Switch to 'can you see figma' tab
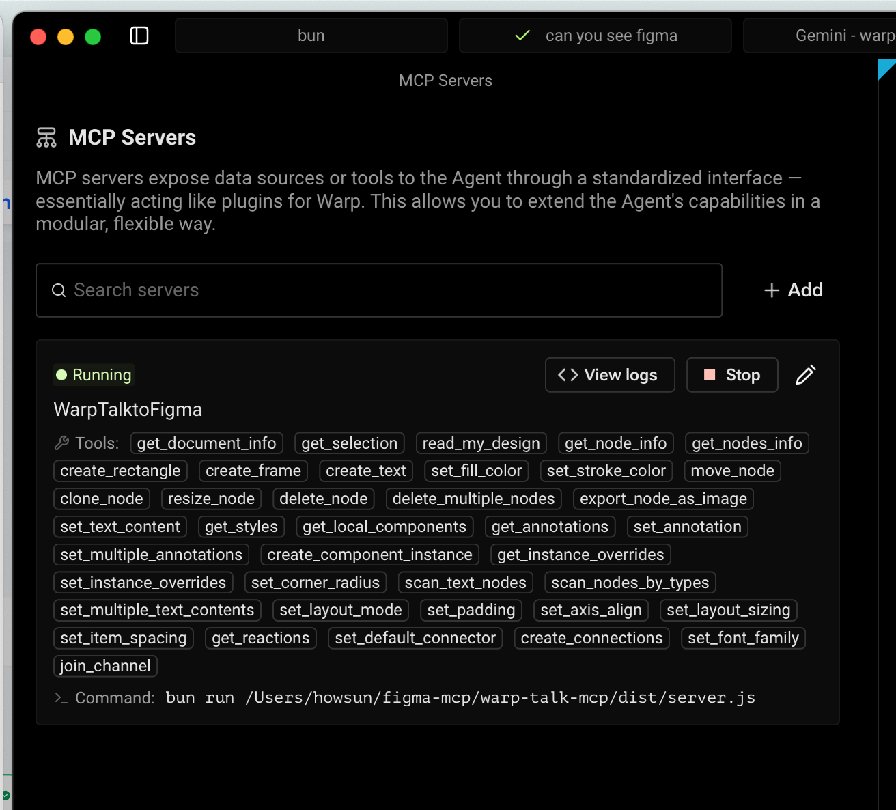The height and width of the screenshot is (810, 896). click(596, 36)
